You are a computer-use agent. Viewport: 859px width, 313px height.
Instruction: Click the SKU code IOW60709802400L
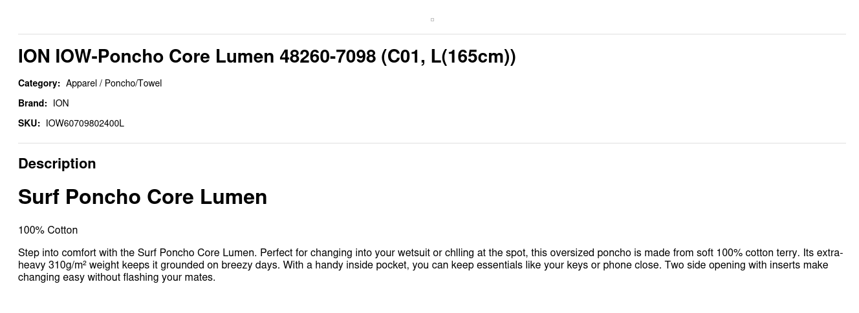(85, 123)
